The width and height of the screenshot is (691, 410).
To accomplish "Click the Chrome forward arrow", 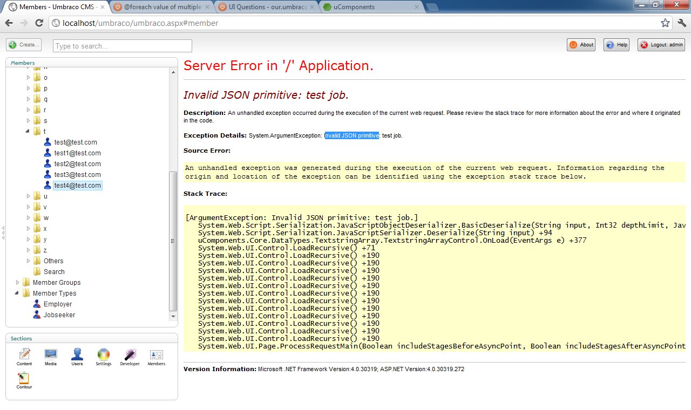I will coord(24,23).
